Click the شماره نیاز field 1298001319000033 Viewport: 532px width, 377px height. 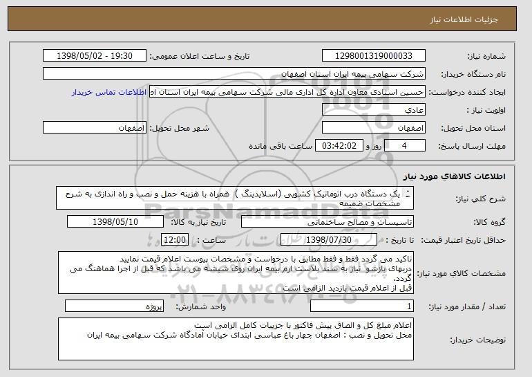point(374,56)
